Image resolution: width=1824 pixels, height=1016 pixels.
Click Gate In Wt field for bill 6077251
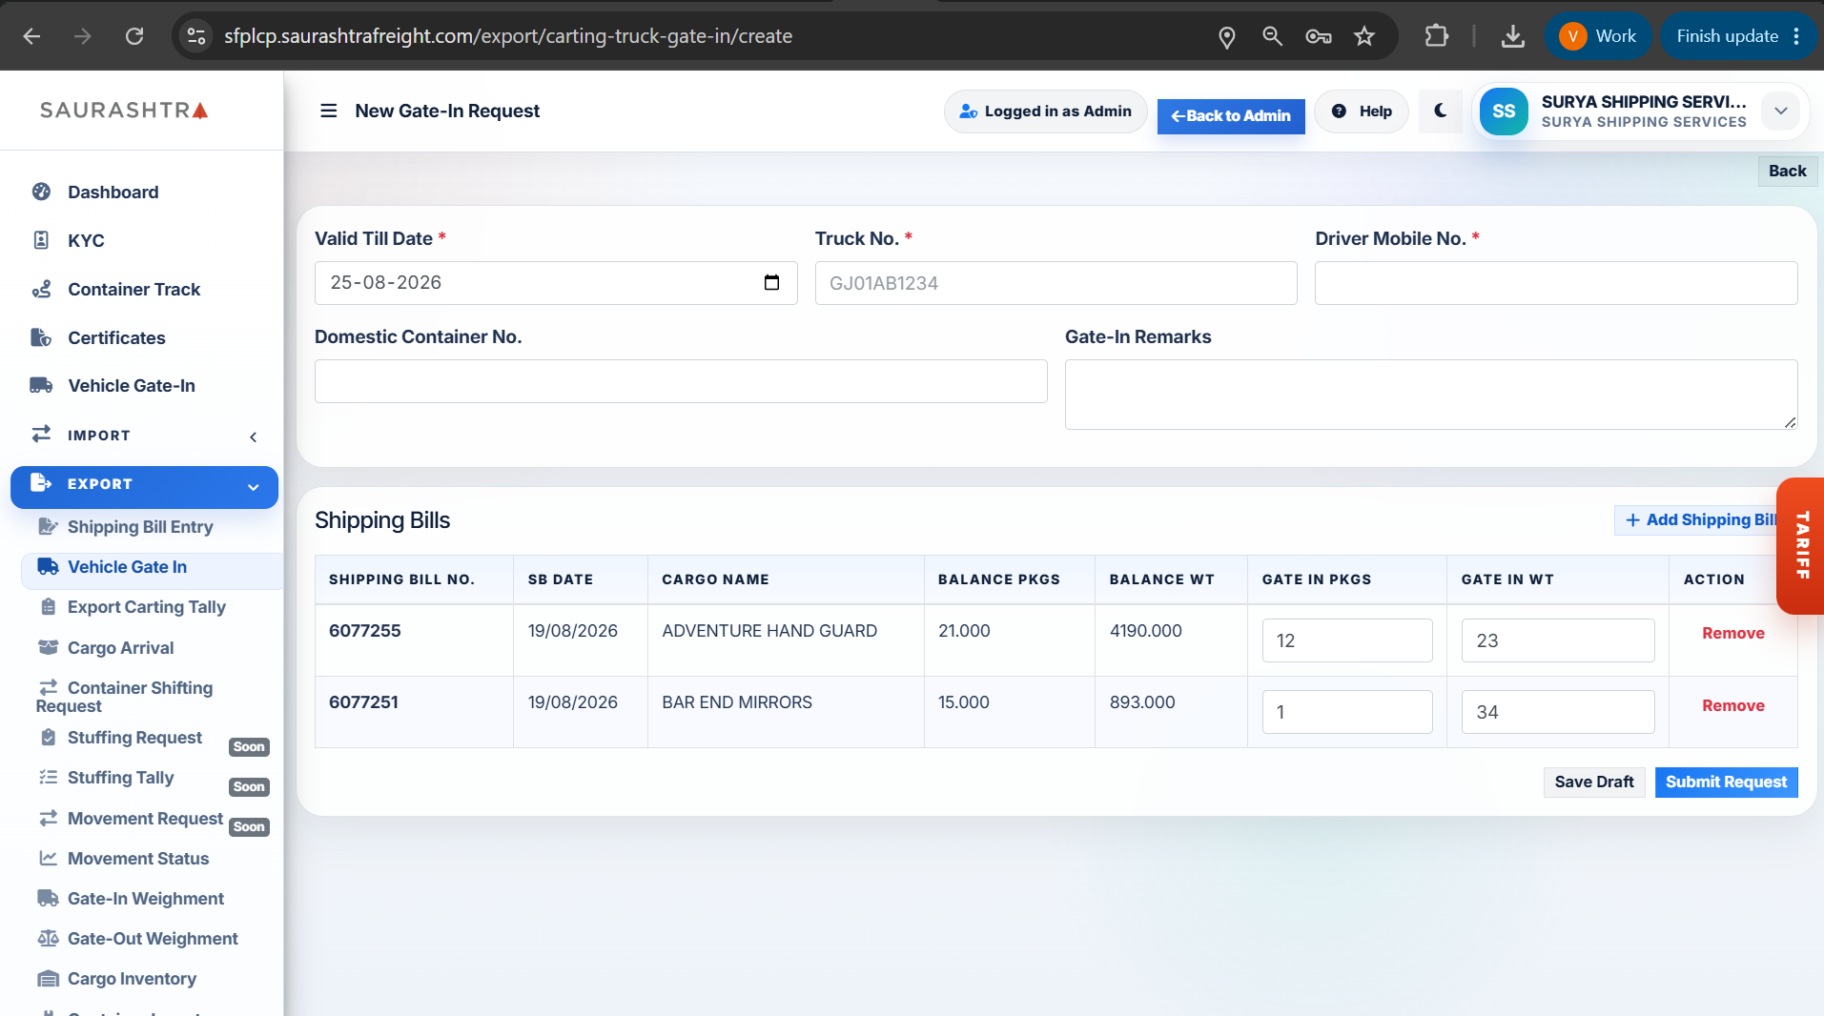(x=1558, y=712)
